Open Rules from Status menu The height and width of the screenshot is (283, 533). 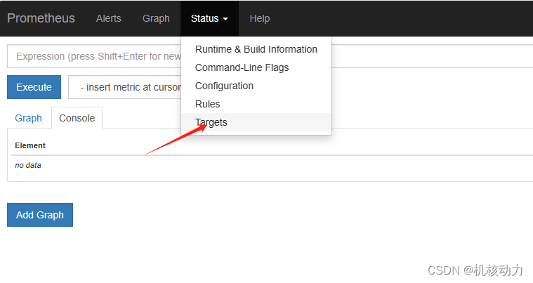tap(256, 104)
